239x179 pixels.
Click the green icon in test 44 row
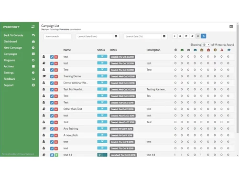56,155
